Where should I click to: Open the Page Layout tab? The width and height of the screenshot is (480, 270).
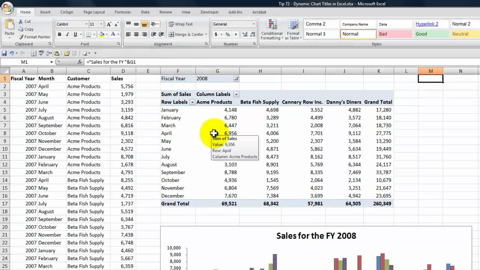pyautogui.click(x=94, y=12)
